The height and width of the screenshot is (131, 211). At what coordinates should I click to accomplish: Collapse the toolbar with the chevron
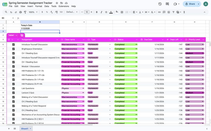[x=205, y=12]
